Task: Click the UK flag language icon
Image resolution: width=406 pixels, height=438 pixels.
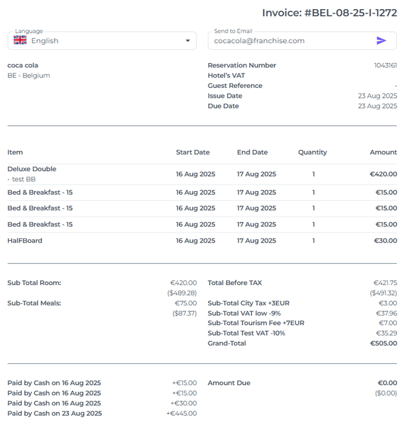Action: (x=20, y=41)
